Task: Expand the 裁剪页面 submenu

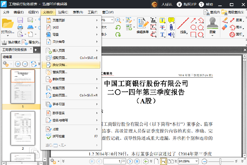Action: pyautogui.click(x=71, y=88)
